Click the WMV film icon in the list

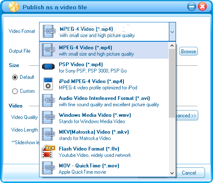coord(48,117)
